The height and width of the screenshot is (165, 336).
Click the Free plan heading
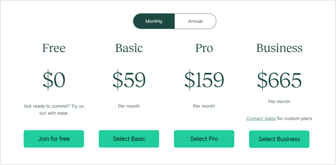(54, 48)
